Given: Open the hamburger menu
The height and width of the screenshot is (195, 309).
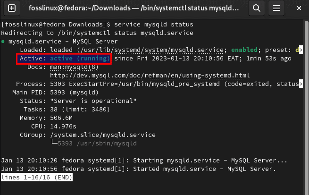Looking at the screenshot, I should (276, 8).
